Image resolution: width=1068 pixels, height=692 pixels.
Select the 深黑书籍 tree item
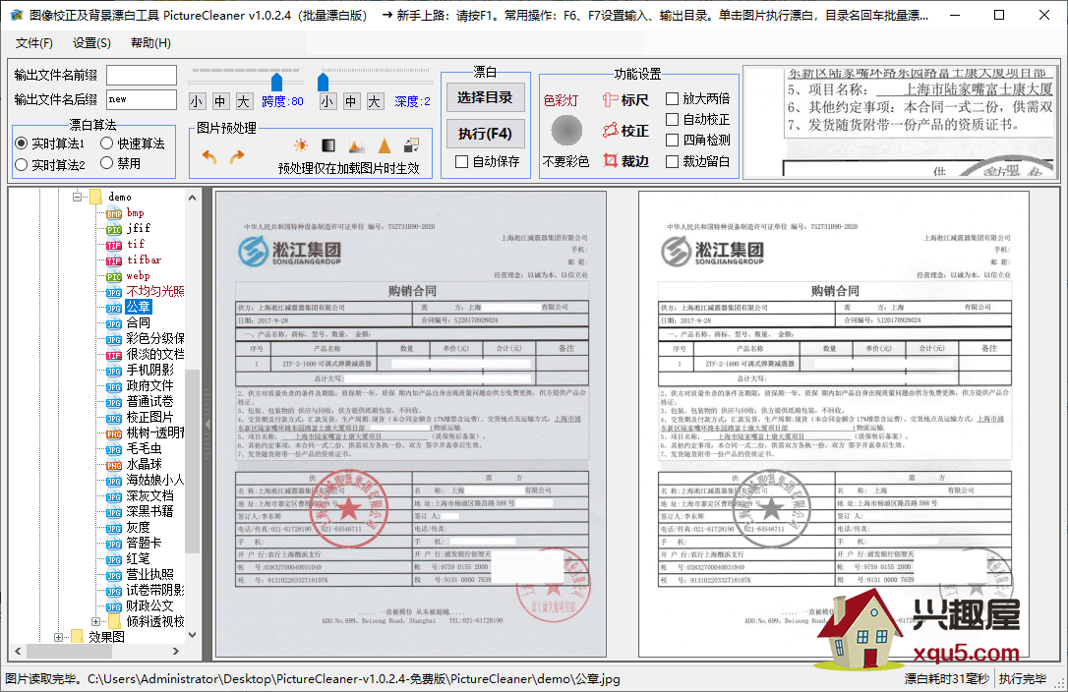tap(149, 511)
